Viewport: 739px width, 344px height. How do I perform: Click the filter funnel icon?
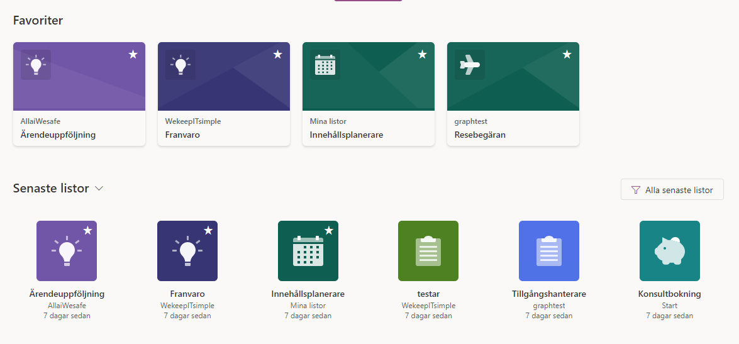pos(635,190)
